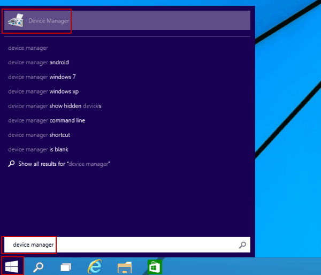Open Task View on the taskbar

click(x=66, y=267)
